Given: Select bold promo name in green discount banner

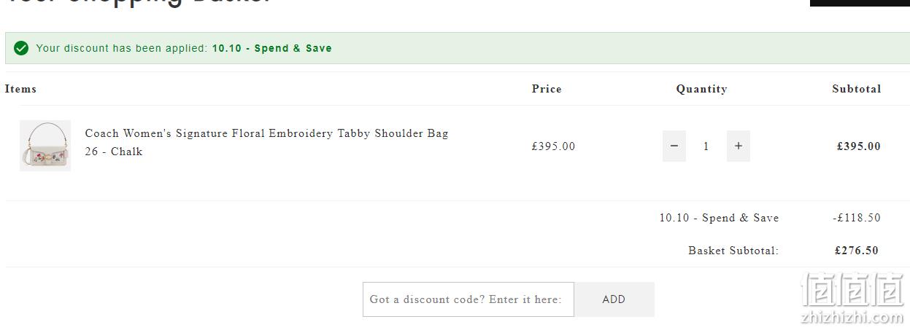Looking at the screenshot, I should [x=272, y=48].
